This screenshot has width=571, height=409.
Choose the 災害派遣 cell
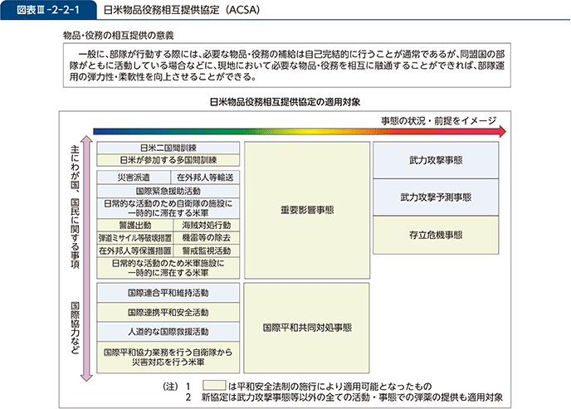coord(133,178)
